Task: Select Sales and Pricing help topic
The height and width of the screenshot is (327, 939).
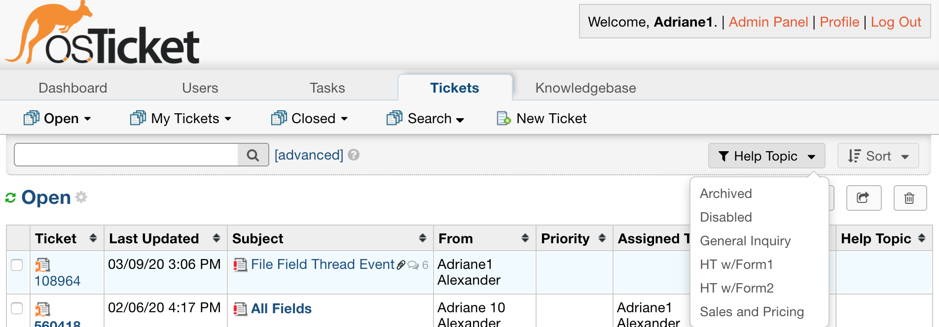Action: coord(751,312)
